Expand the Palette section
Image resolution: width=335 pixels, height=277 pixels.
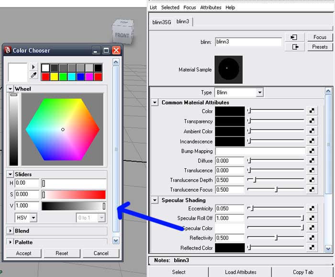[x=10, y=242]
